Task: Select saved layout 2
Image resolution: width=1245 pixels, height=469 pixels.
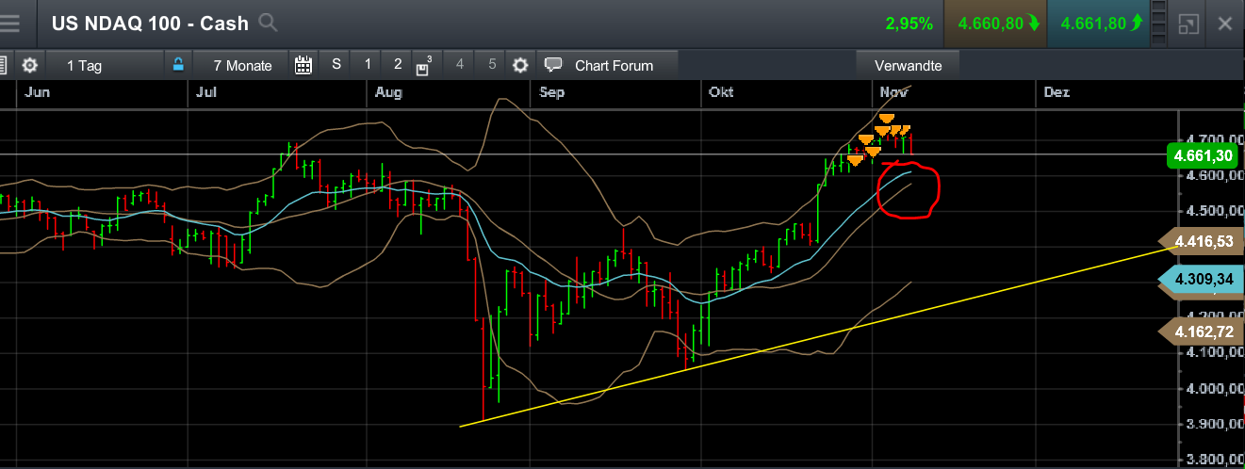Action: [398, 65]
